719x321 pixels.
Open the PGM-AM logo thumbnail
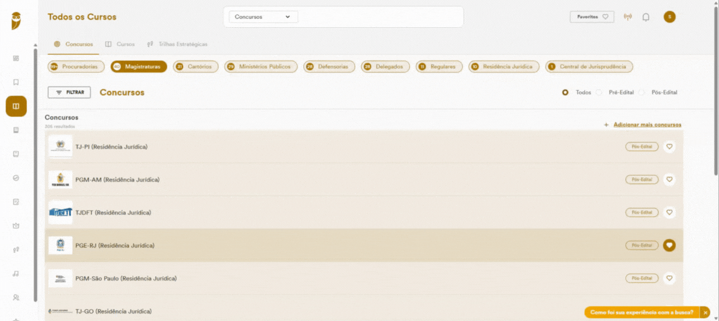[x=61, y=179]
